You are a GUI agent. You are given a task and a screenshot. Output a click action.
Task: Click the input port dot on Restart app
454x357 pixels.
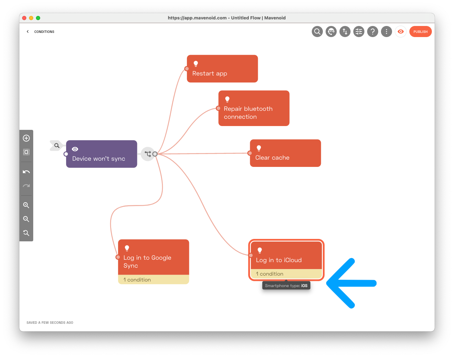coord(187,69)
